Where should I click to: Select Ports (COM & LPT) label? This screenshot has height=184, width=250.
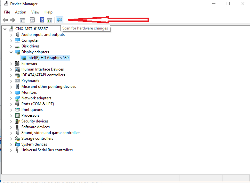38,104
